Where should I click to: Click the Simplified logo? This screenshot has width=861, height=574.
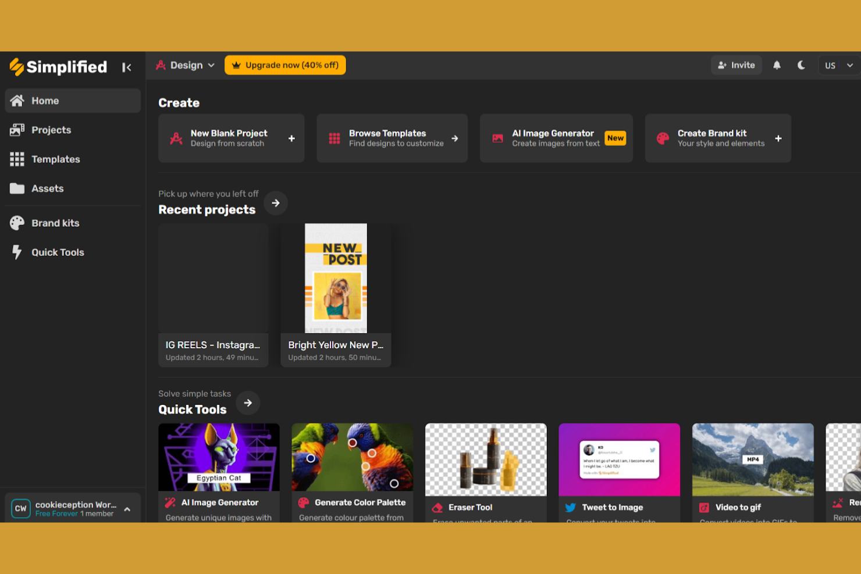point(58,67)
